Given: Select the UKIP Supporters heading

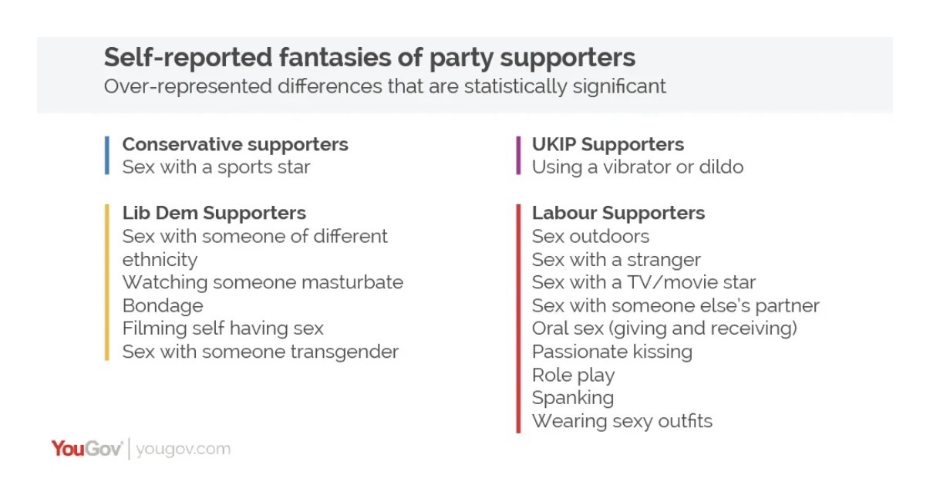Looking at the screenshot, I should coord(608,144).
